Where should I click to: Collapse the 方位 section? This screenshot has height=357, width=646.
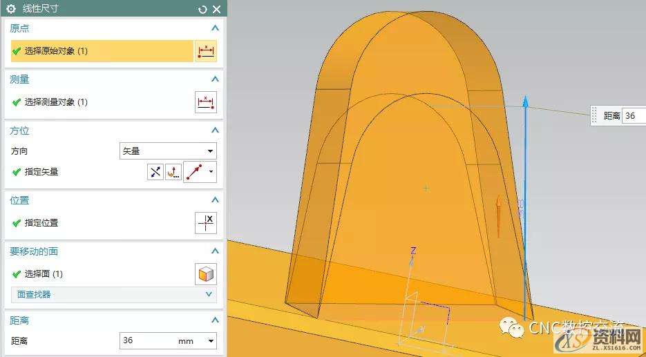[215, 131]
